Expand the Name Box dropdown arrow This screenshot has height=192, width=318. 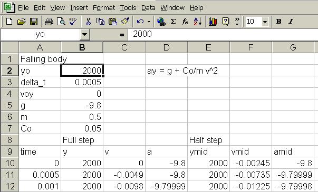point(84,34)
